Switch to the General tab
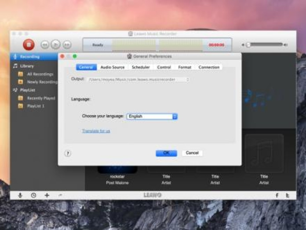 pos(86,67)
